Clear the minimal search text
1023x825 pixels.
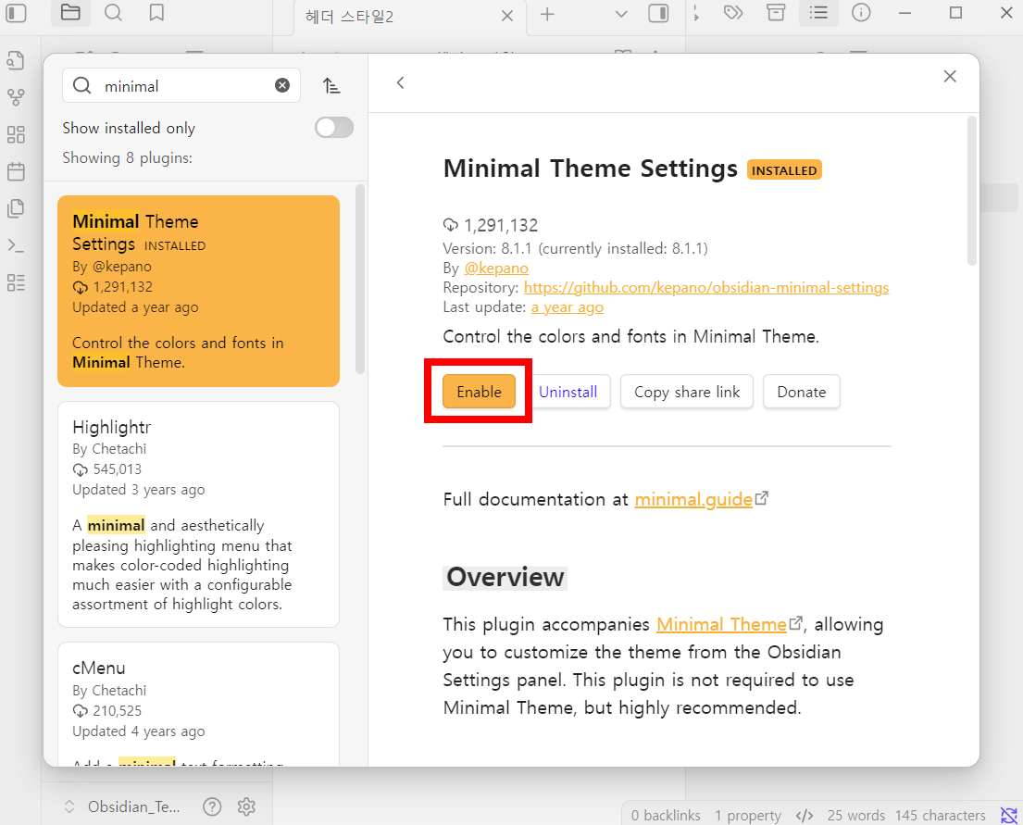[281, 85]
